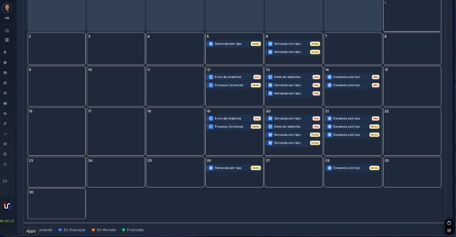Open the search icon in the sidebar
The width and height of the screenshot is (456, 237).
pos(7,31)
